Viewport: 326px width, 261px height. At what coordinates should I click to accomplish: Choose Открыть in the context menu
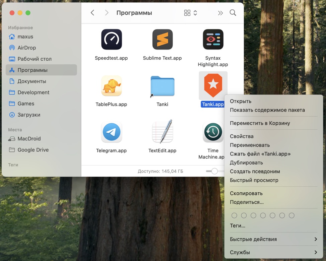tap(273, 101)
